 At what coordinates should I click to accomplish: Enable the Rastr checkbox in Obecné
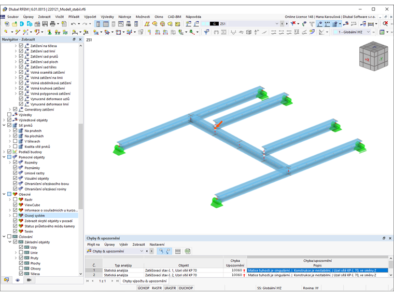(15, 199)
